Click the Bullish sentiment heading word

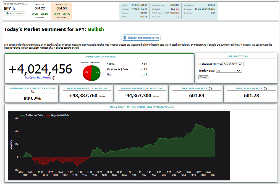click(96, 29)
